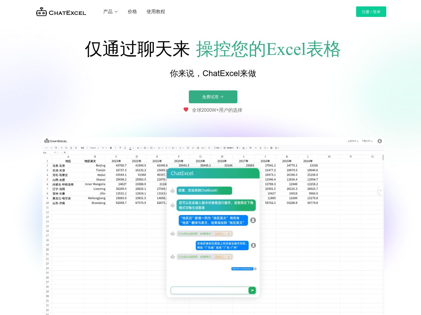Apply the % percent format
The height and width of the screenshot is (315, 421).
(x=66, y=148)
